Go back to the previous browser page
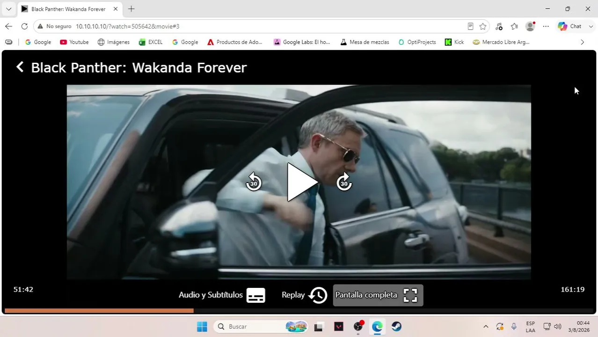This screenshot has width=598, height=337. coord(8,26)
